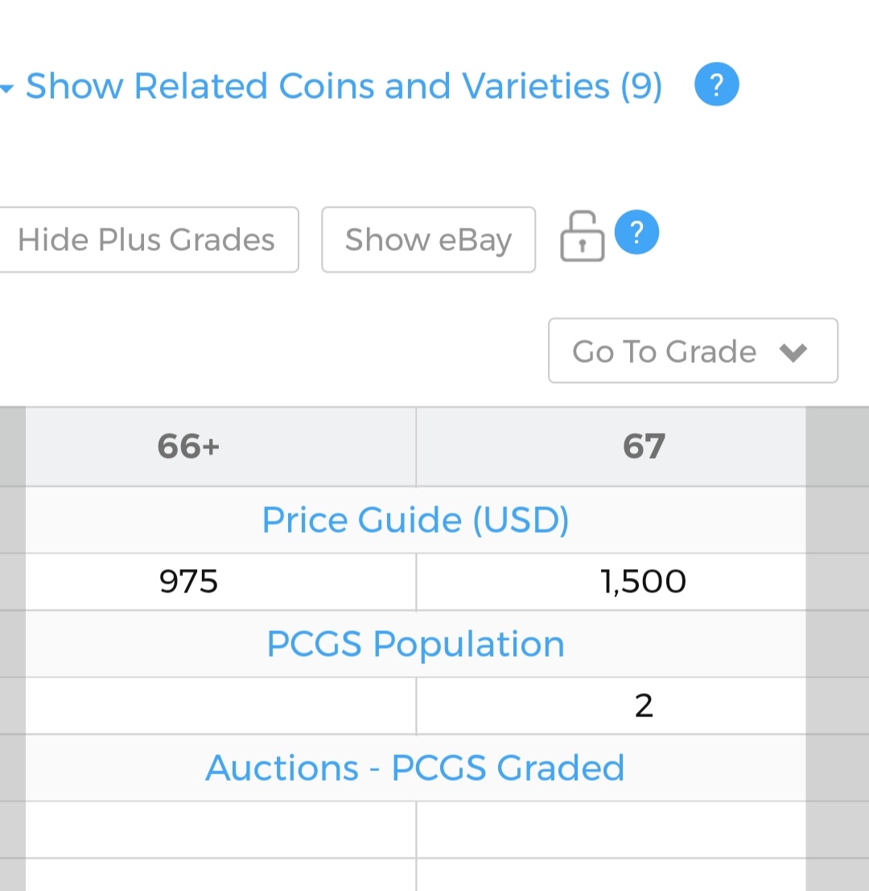Image resolution: width=869 pixels, height=891 pixels.
Task: Click empty auctions cell under 67
Action: tap(612, 830)
